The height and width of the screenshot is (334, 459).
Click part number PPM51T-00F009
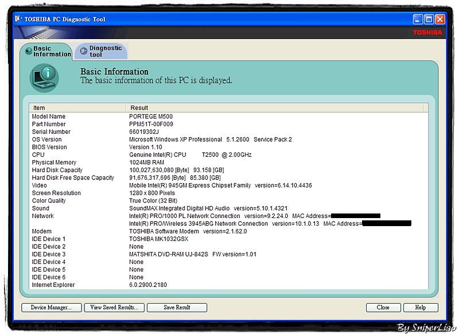[x=151, y=124]
